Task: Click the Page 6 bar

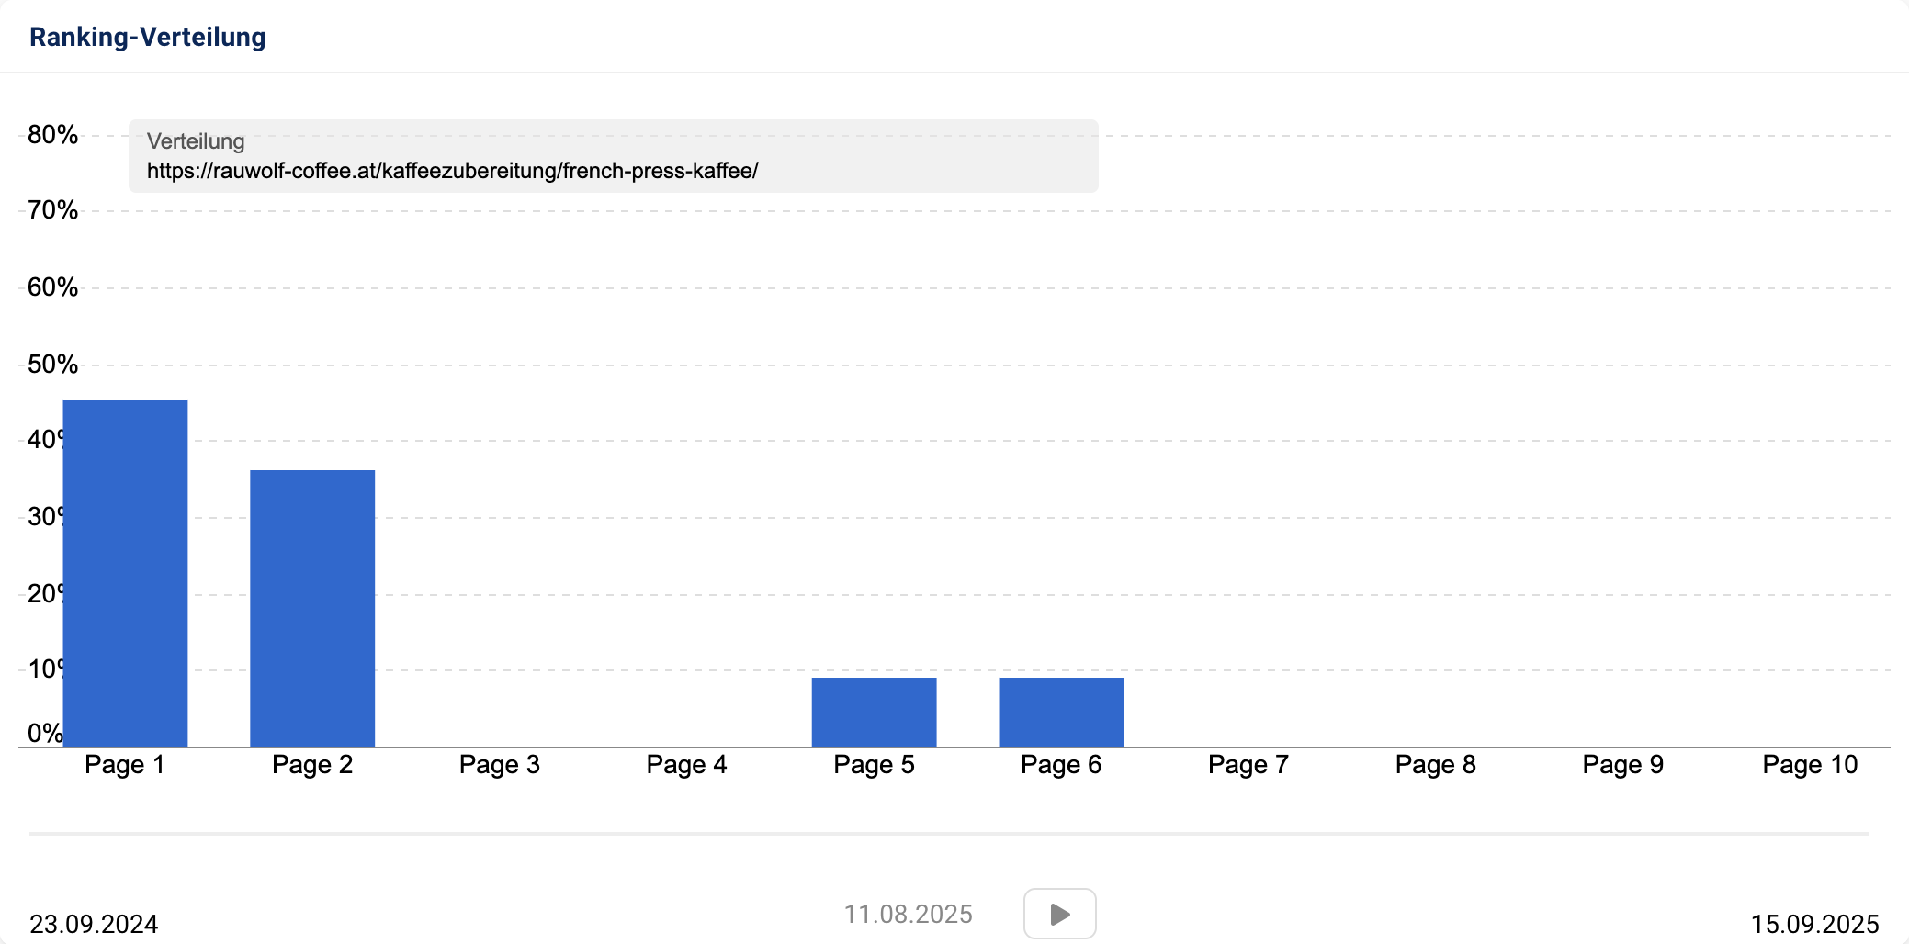Action: [x=1059, y=712]
